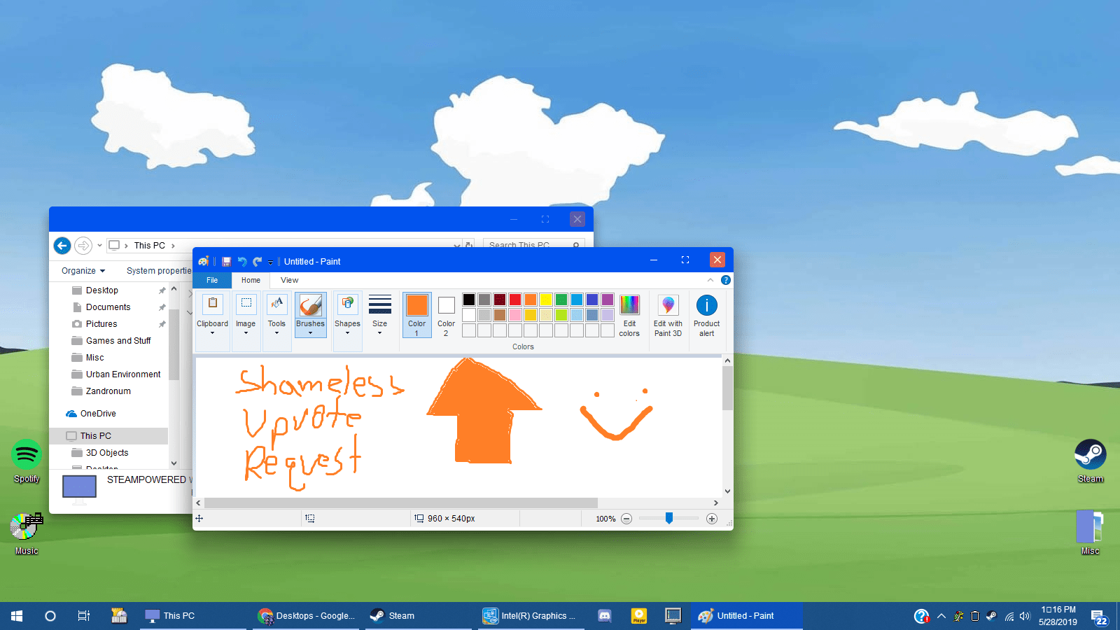1120x630 pixels.
Task: Open the Customize Quick Access Toolbar dropdown
Action: pyautogui.click(x=270, y=262)
